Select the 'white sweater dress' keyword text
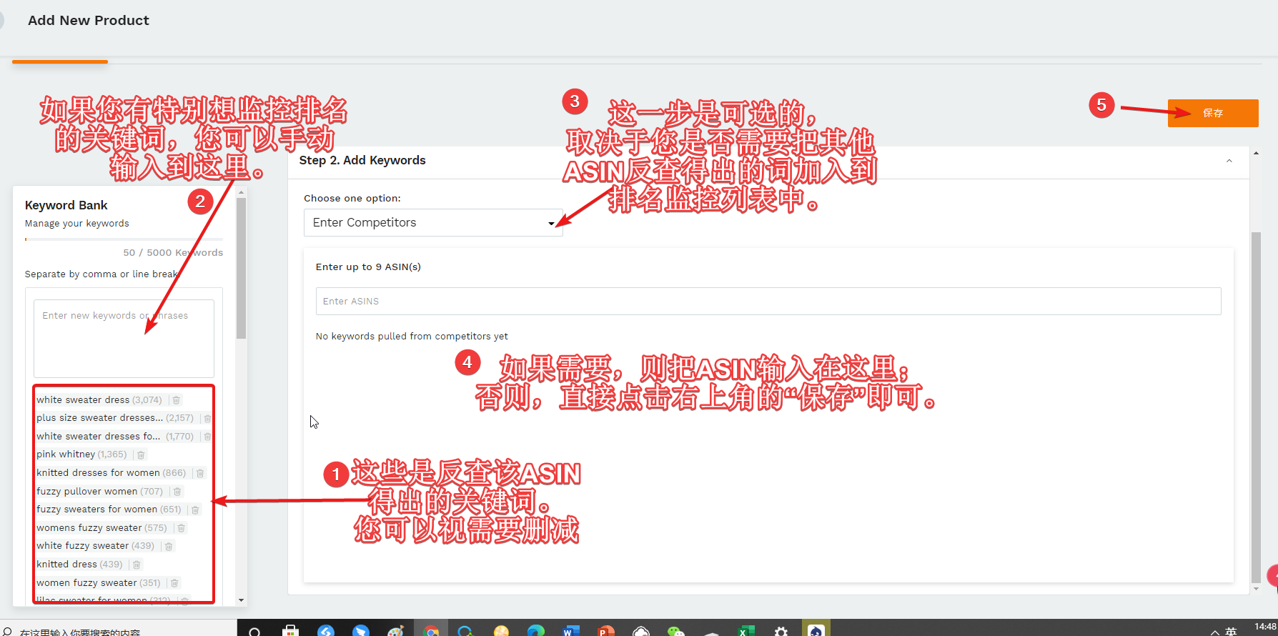 (83, 400)
